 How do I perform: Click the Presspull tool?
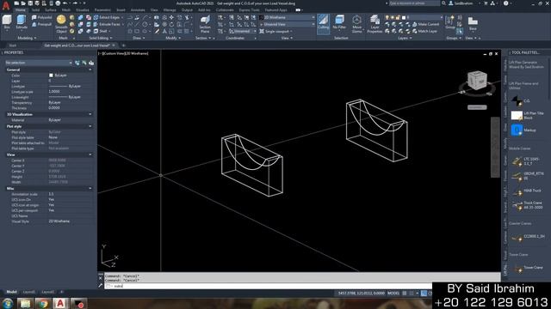(x=42, y=25)
